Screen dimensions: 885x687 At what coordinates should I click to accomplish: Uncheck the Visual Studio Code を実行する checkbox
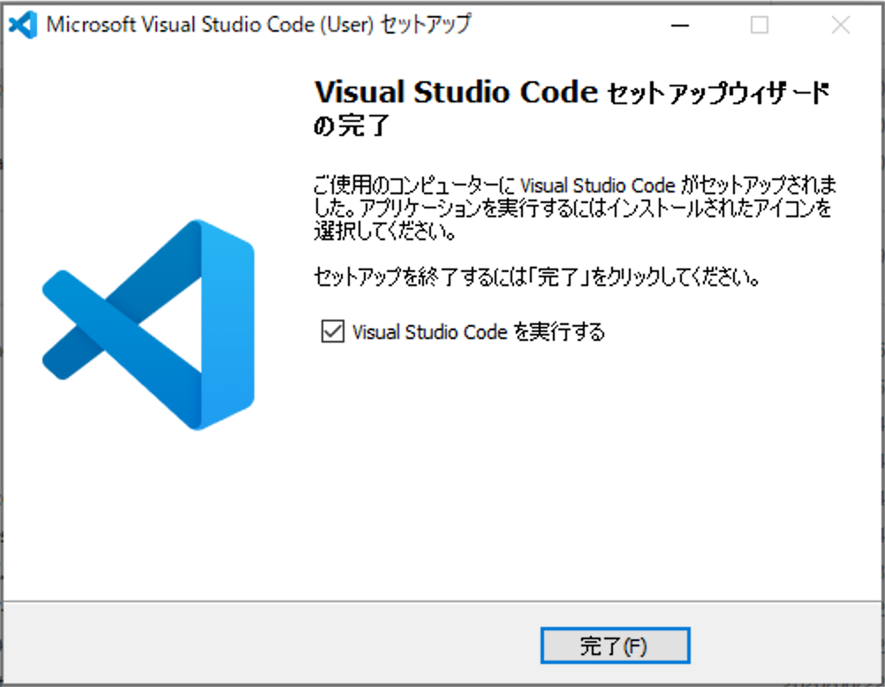[332, 331]
